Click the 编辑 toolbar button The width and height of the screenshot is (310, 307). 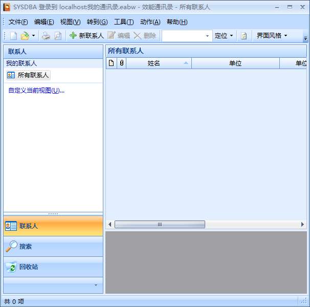(x=119, y=36)
